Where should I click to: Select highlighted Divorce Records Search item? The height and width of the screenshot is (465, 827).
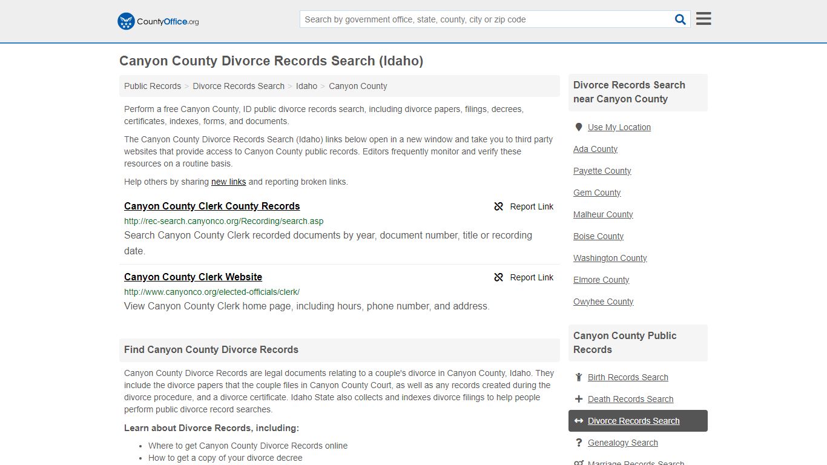[x=638, y=421]
